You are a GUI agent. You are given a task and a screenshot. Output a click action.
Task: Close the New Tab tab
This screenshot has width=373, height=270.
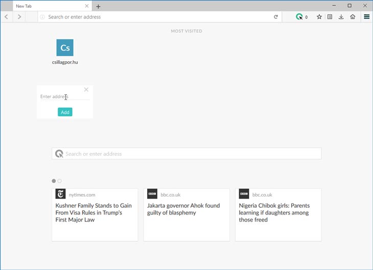pos(87,6)
